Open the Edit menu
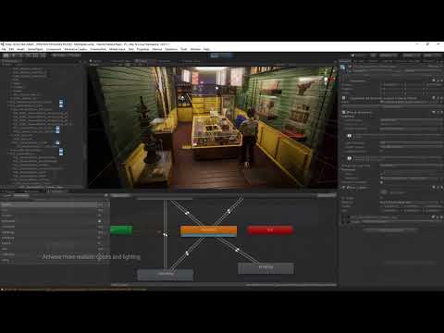 click(x=11, y=49)
